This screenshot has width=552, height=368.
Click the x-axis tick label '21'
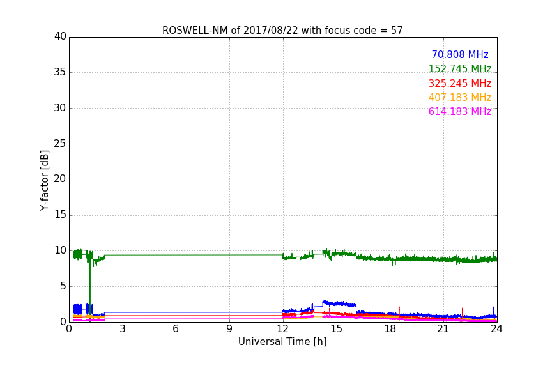(443, 329)
